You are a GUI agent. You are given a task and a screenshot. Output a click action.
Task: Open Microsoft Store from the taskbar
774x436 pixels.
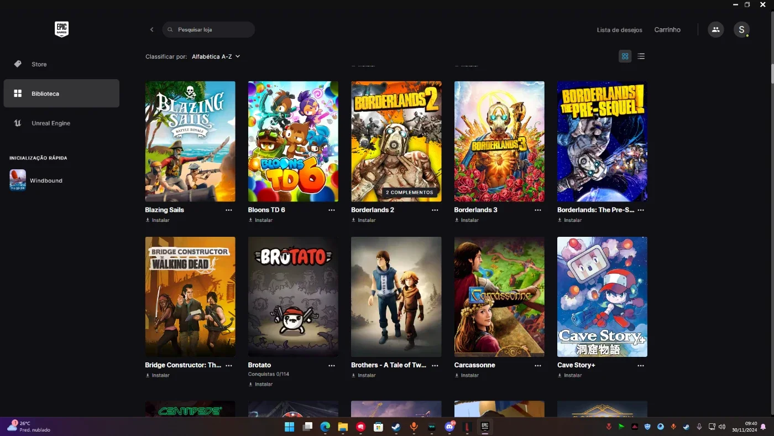(378, 427)
